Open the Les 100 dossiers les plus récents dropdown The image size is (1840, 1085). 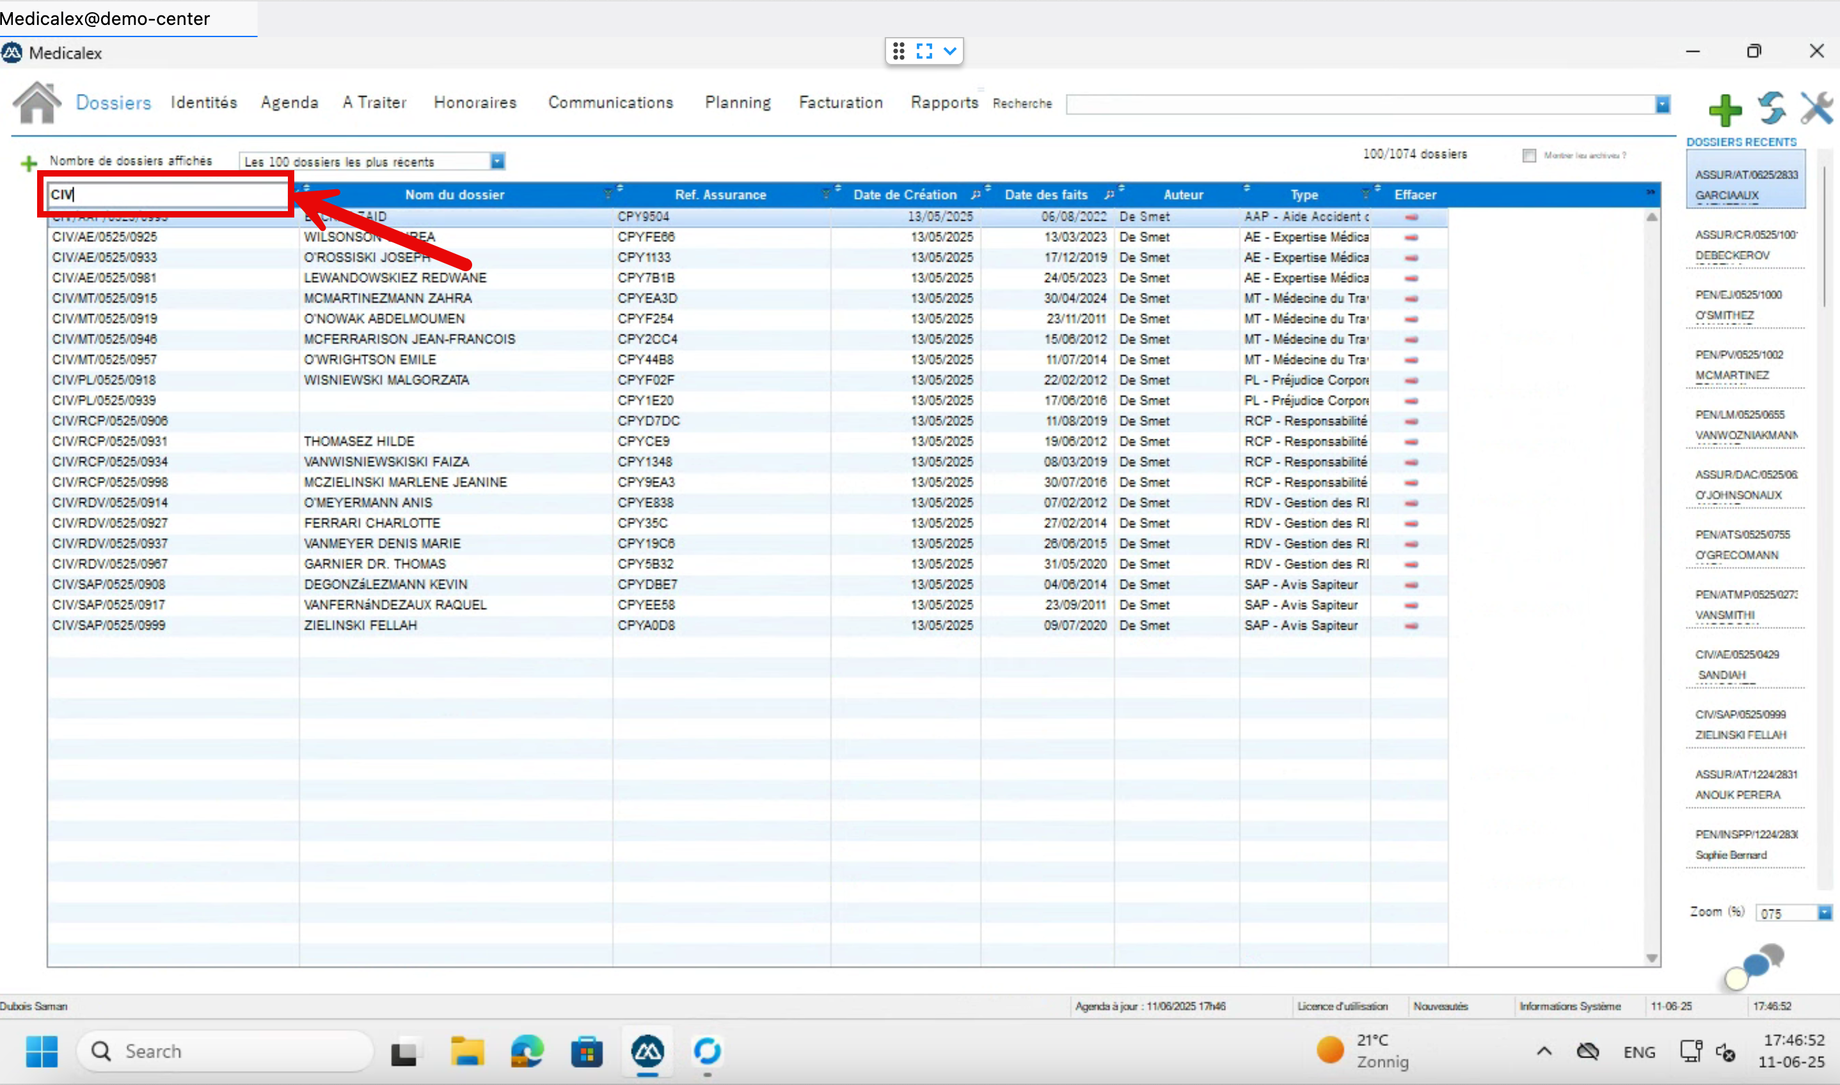click(497, 162)
